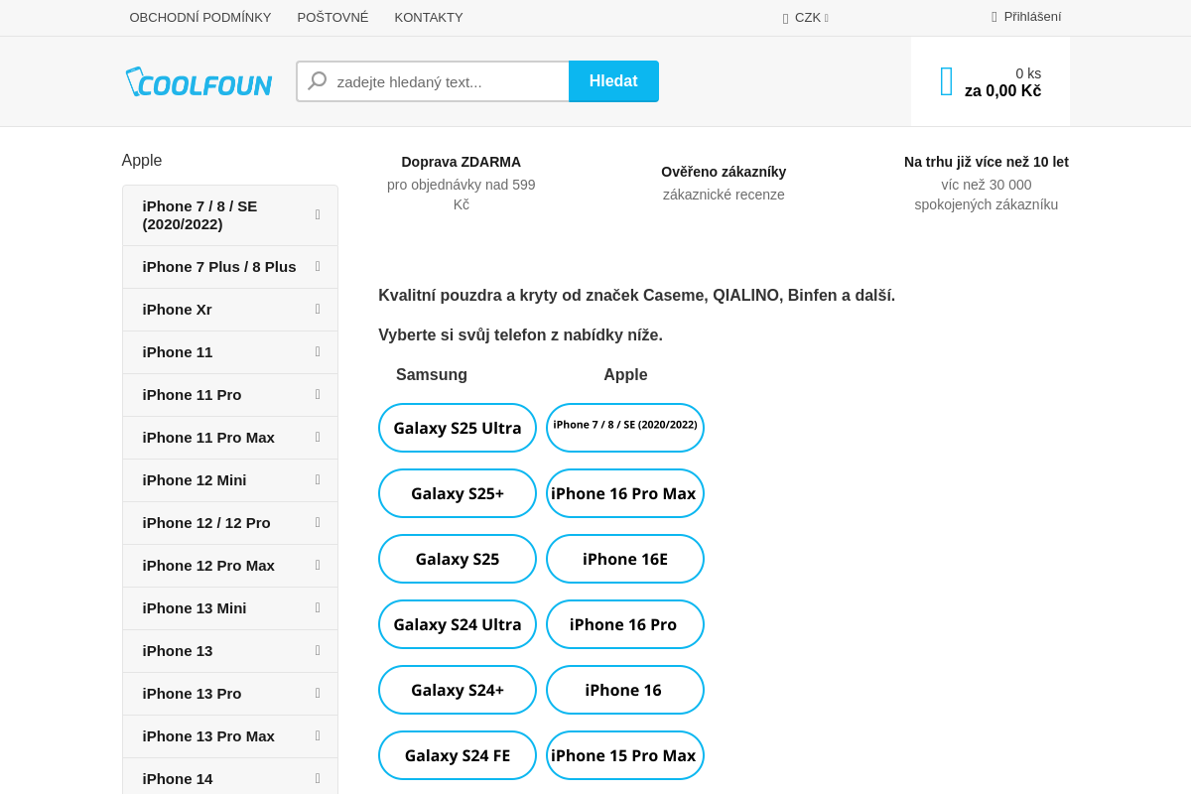The width and height of the screenshot is (1191, 794).
Task: Open iPhone 13 sidebar category
Action: tap(230, 651)
